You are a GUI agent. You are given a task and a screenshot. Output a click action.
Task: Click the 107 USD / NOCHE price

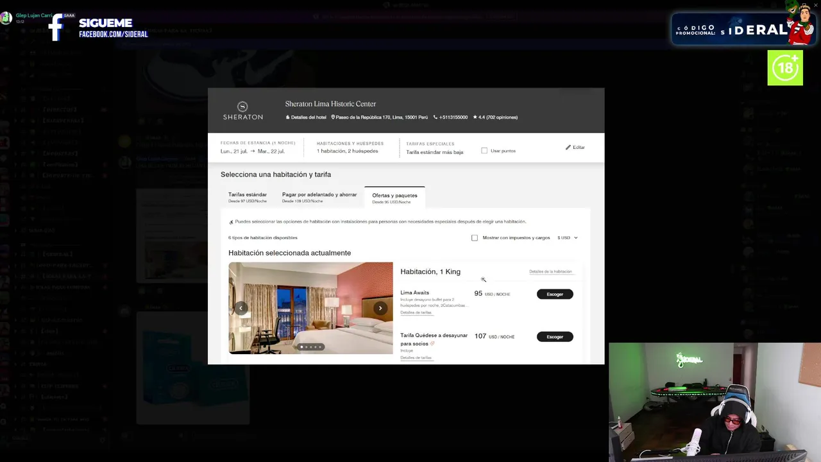click(x=495, y=336)
